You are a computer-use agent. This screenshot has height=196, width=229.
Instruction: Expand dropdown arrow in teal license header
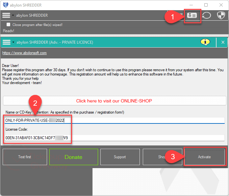(x=13, y=42)
